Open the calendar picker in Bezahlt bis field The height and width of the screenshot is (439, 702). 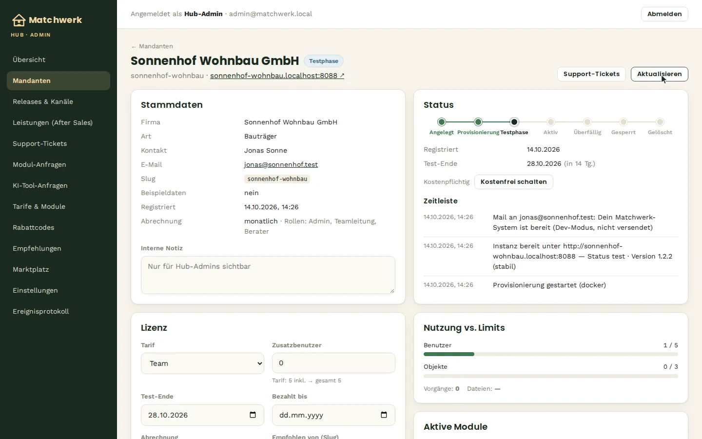[x=384, y=415]
